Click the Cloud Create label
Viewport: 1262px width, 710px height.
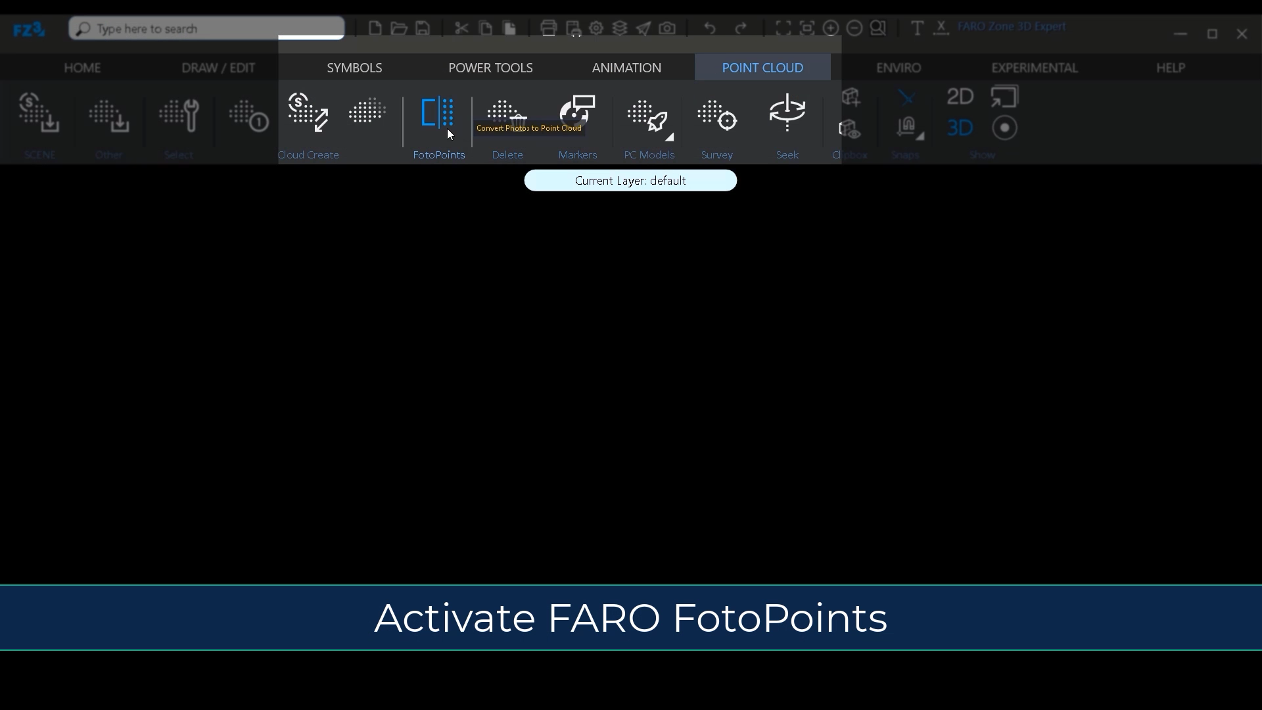pos(308,155)
